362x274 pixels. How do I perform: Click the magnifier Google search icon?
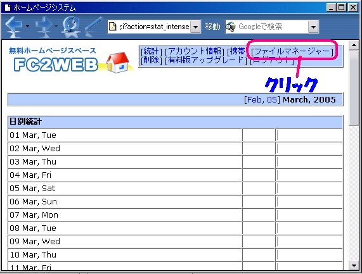pyautogui.click(x=230, y=27)
